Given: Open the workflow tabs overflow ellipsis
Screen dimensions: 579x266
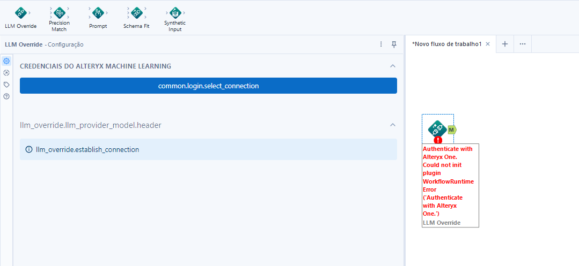Looking at the screenshot, I should click(523, 44).
